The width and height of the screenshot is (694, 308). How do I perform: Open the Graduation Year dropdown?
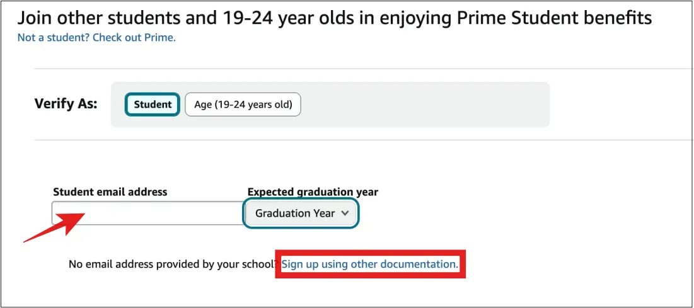(301, 214)
